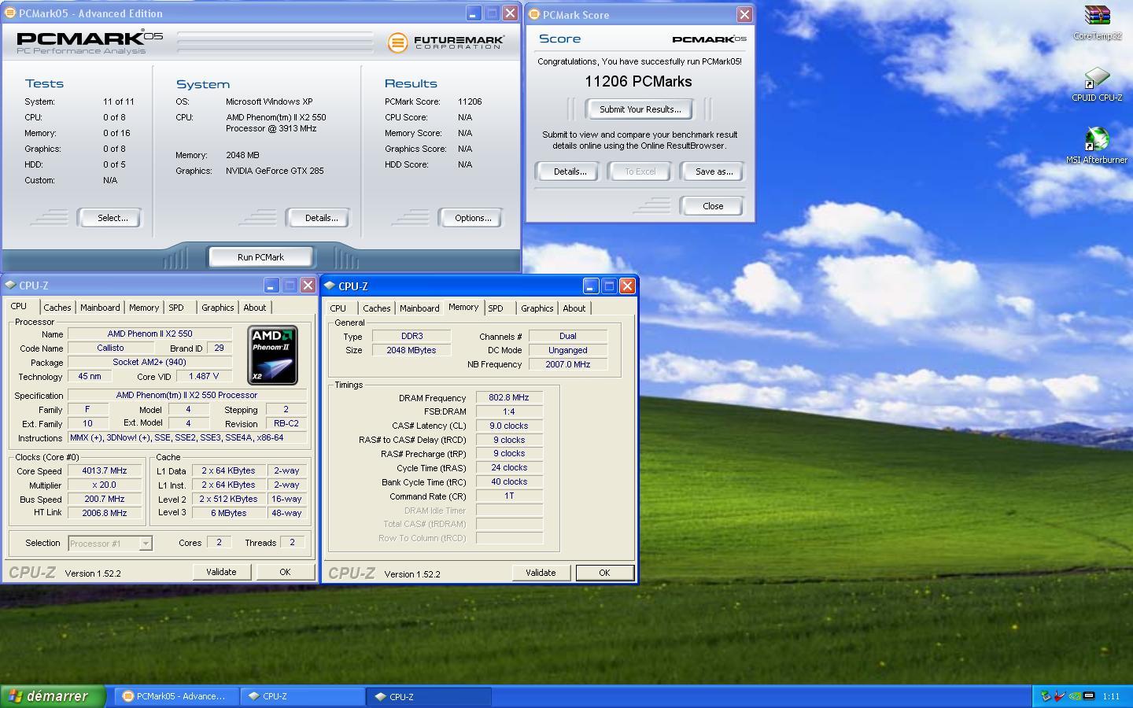Image resolution: width=1133 pixels, height=708 pixels.
Task: Open About tab in left CPU-Z
Action: tap(254, 308)
